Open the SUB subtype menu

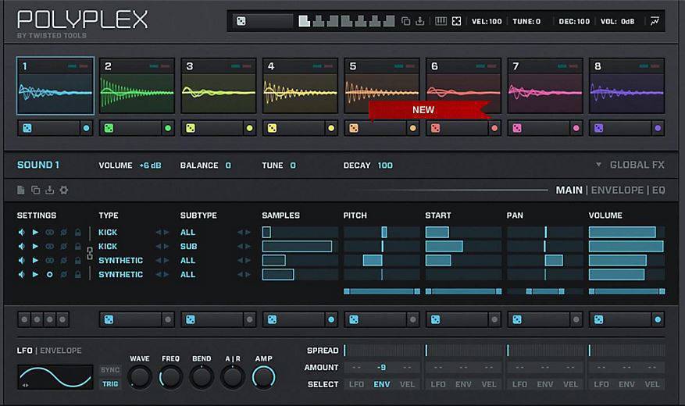[x=189, y=246]
